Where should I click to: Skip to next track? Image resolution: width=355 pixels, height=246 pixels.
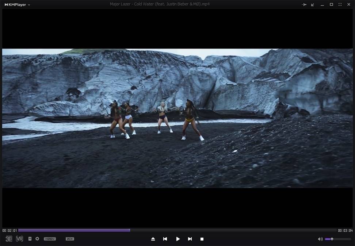[190, 239]
